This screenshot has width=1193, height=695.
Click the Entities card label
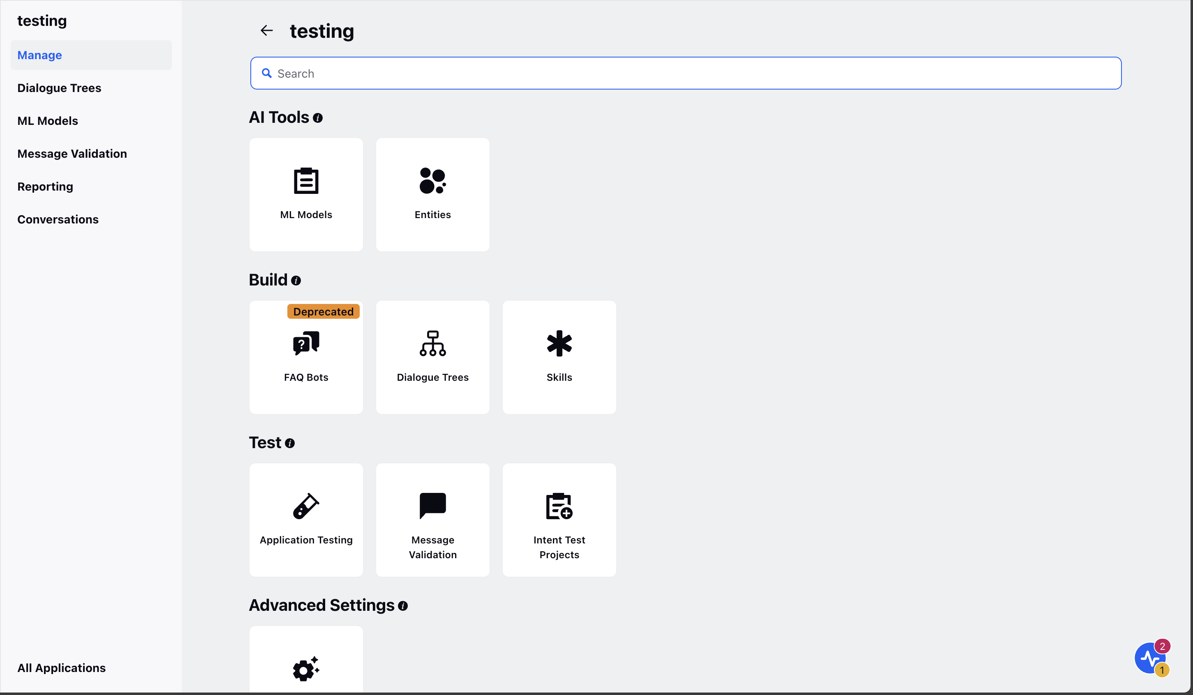[x=433, y=215]
